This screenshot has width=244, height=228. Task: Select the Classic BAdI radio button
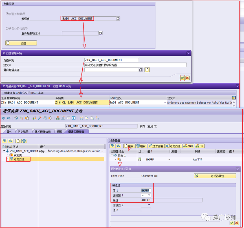click(7, 29)
